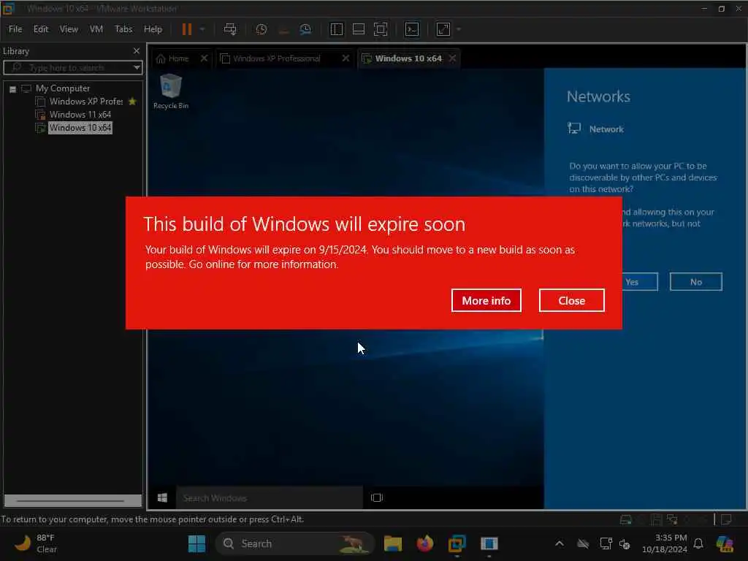Open guest Task View icon
This screenshot has height=561, width=748.
377,498
